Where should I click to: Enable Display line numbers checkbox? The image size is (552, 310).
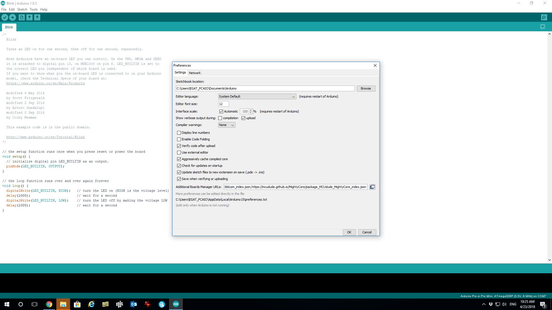tap(179, 133)
